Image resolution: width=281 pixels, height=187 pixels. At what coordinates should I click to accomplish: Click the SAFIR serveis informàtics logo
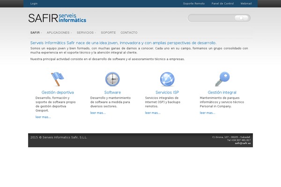point(57,18)
